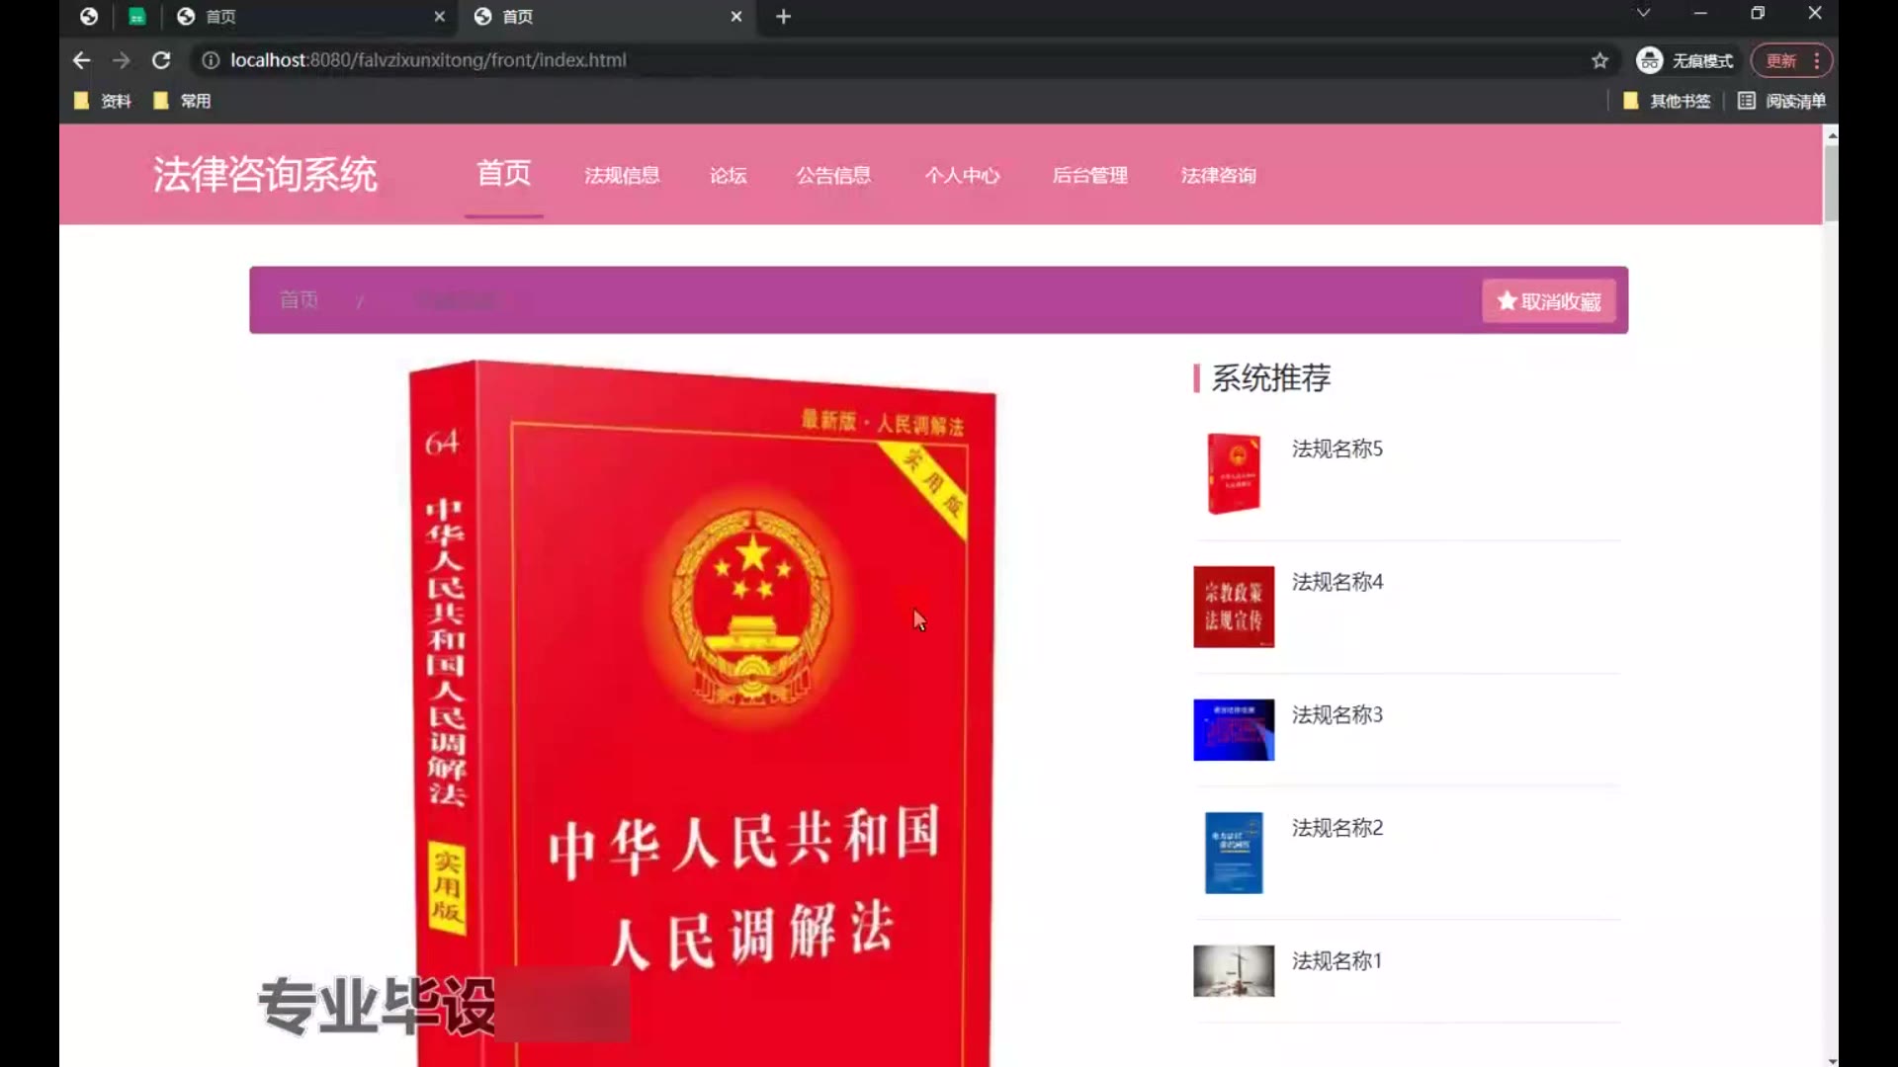Open the 常用 bookmarks folder
1898x1067 pixels.
tap(182, 101)
